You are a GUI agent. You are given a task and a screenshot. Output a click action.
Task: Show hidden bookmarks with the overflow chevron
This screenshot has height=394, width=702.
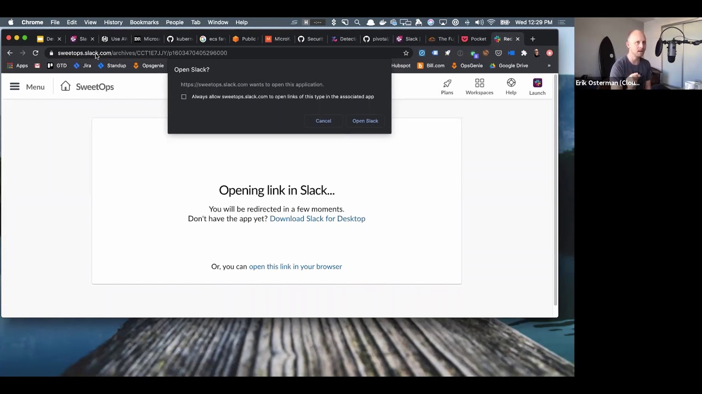(549, 66)
